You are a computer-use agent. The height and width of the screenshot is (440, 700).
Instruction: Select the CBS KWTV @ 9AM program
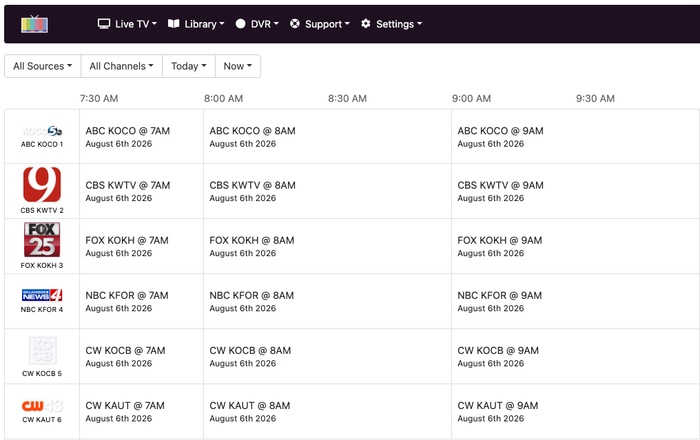pos(576,191)
